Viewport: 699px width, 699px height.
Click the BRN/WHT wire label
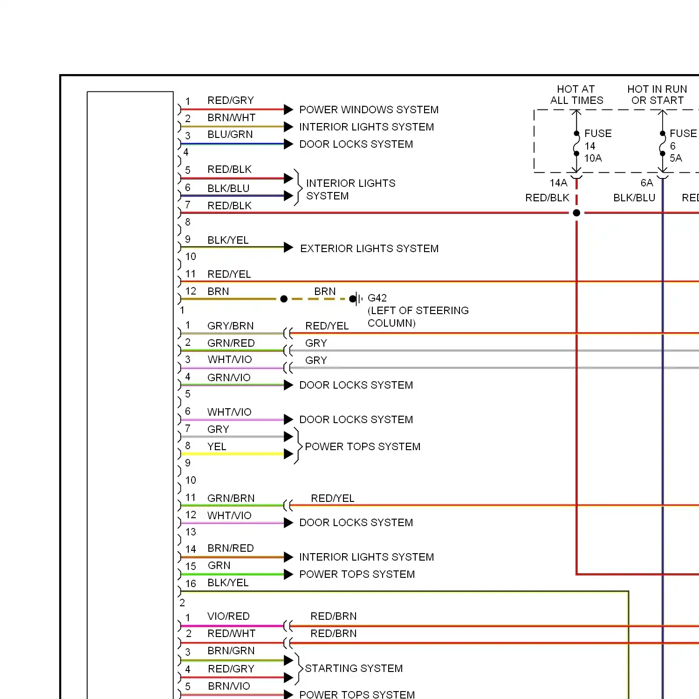[x=231, y=117]
